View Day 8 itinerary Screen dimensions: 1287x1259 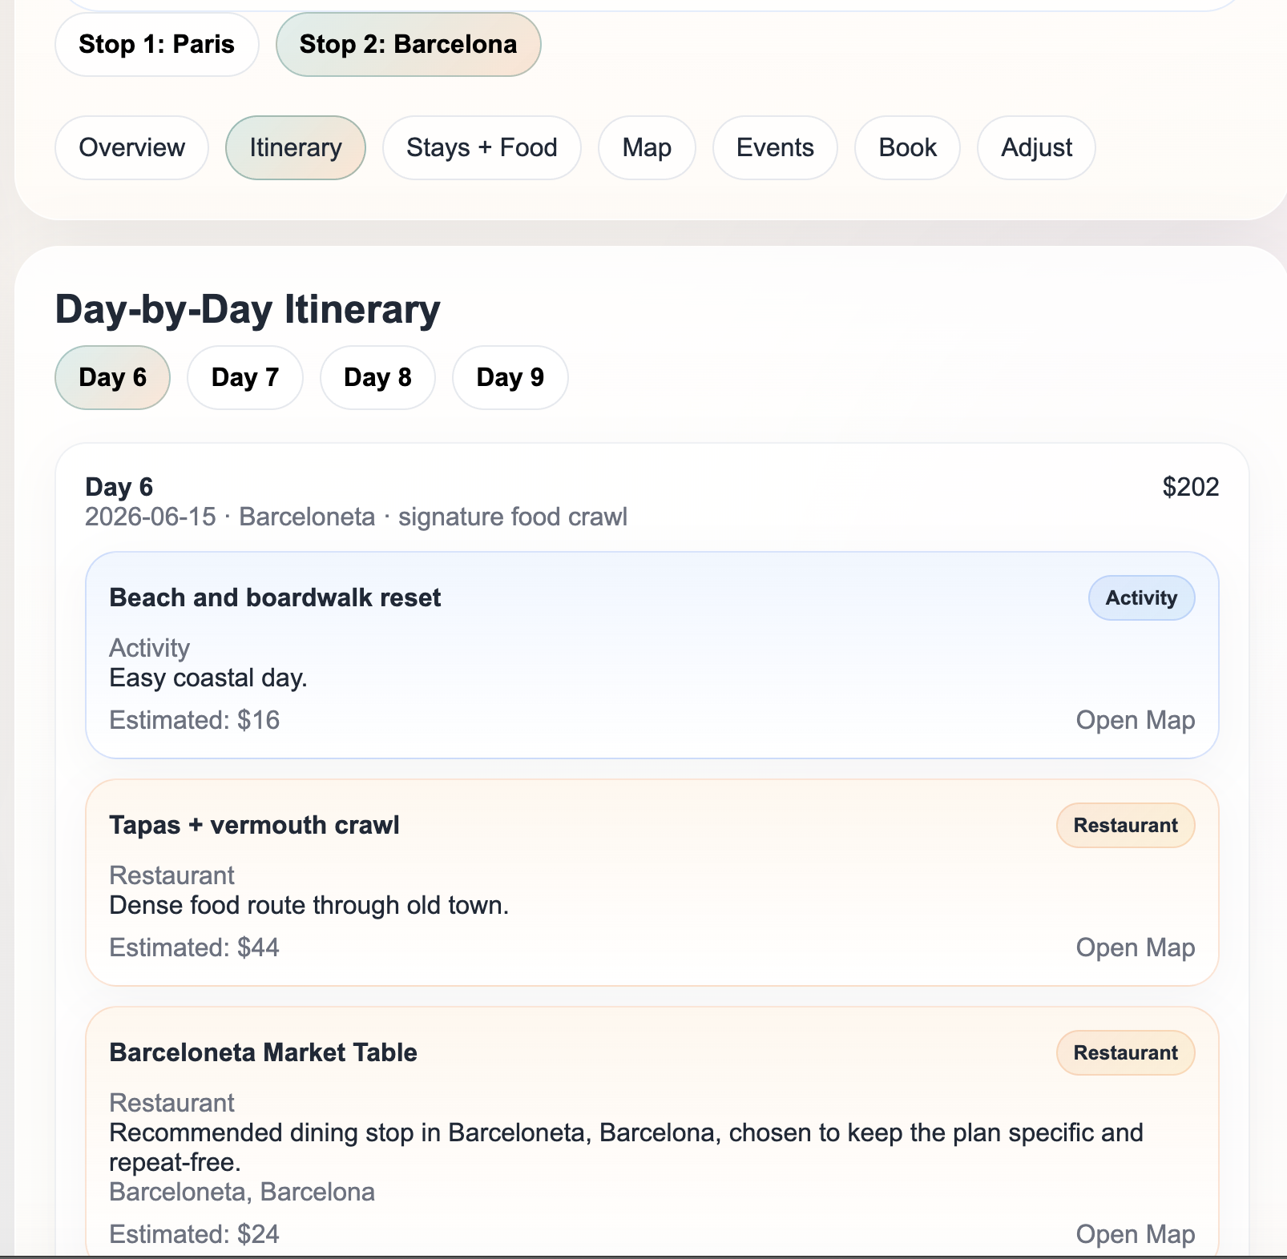pos(377,377)
